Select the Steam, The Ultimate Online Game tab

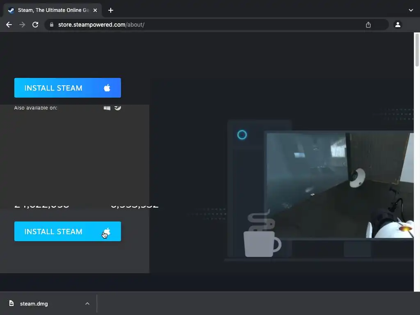coord(52,10)
